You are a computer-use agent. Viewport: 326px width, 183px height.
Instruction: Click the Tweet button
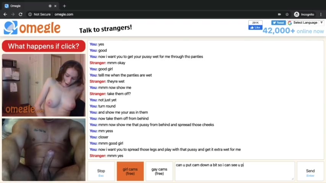tap(278, 22)
